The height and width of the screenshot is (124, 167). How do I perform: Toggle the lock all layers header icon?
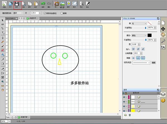pos(126,93)
